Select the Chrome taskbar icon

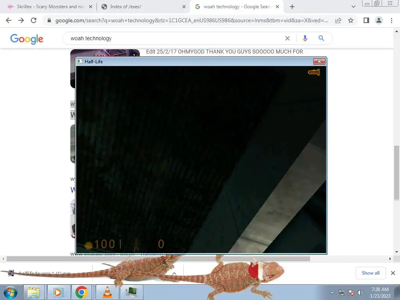tap(82, 292)
